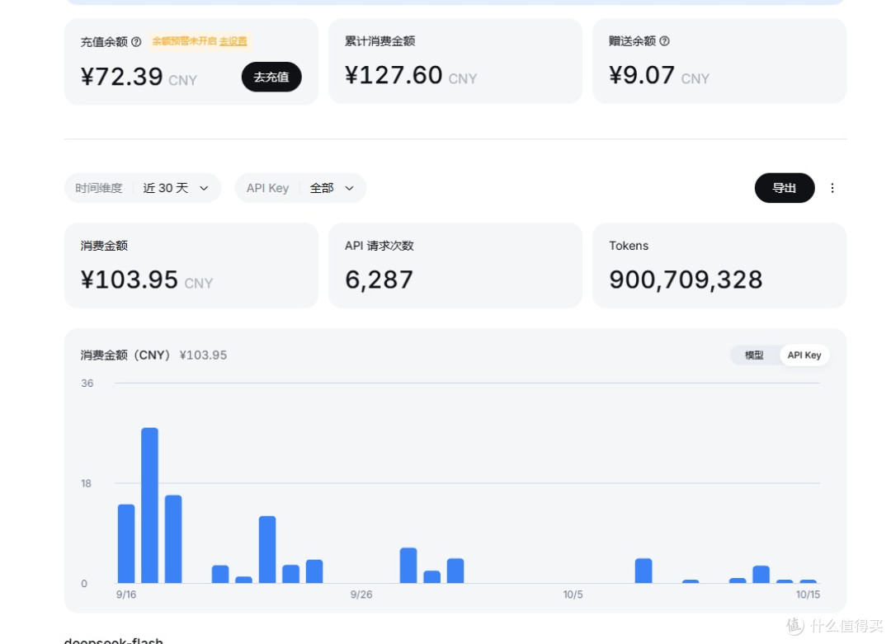Click the 消费金额（CNY） chart title
Image resolution: width=891 pixels, height=644 pixels.
point(125,355)
